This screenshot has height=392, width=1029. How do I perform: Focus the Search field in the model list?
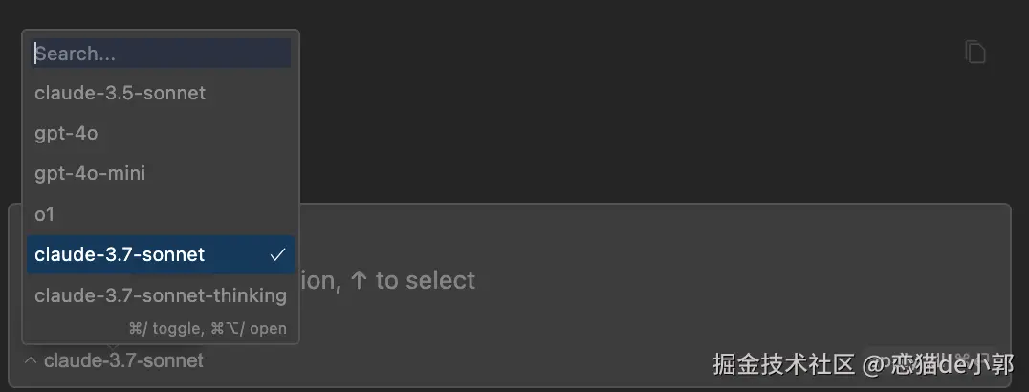pyautogui.click(x=161, y=54)
